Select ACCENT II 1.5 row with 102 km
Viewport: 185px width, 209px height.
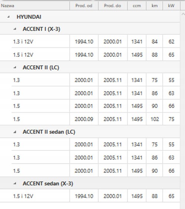[x=96, y=119]
